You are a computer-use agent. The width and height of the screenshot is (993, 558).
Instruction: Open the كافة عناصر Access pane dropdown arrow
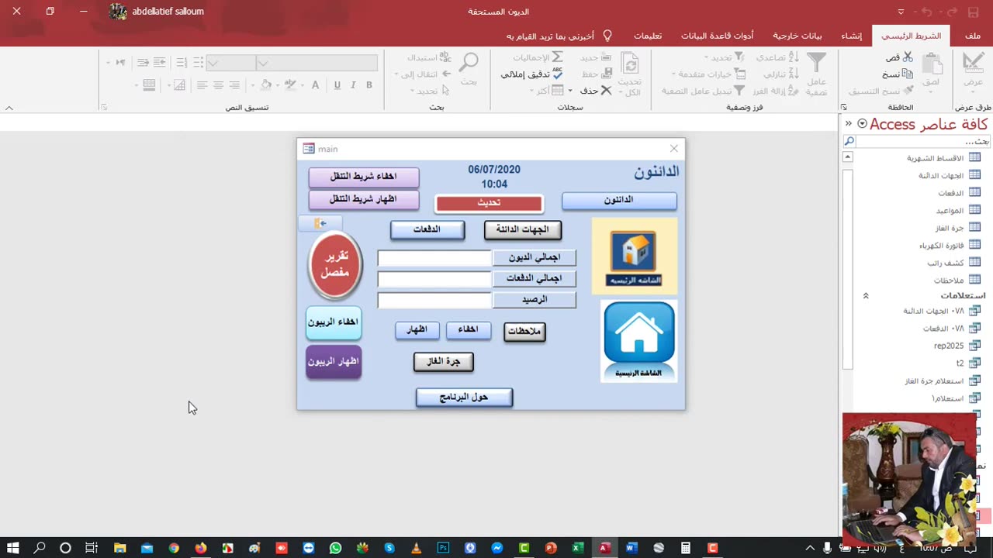[862, 124]
